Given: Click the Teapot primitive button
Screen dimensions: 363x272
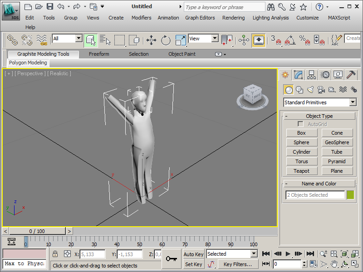Looking at the screenshot, I should [301, 171].
